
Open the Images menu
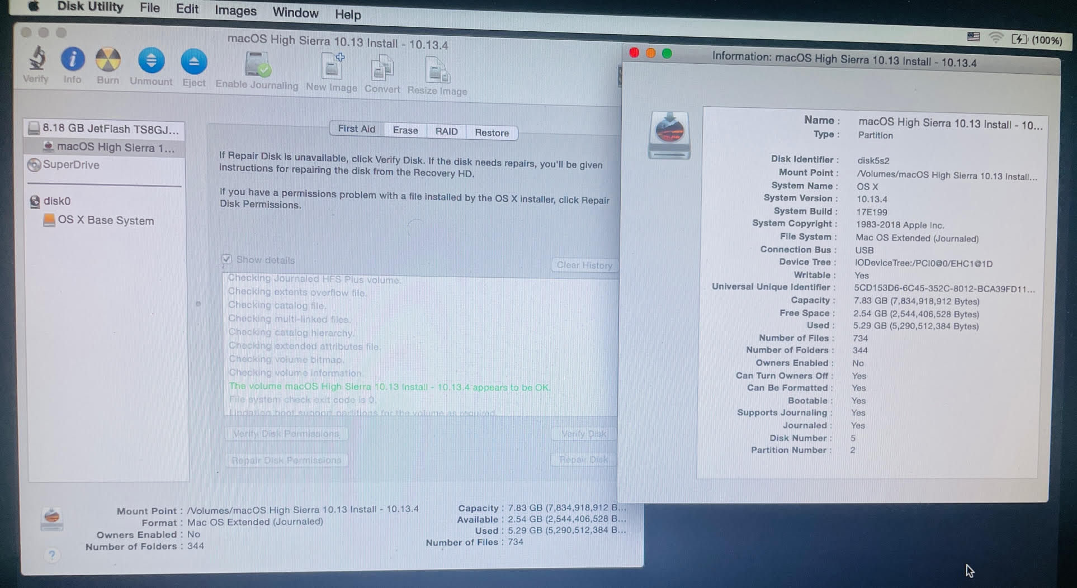(x=235, y=11)
